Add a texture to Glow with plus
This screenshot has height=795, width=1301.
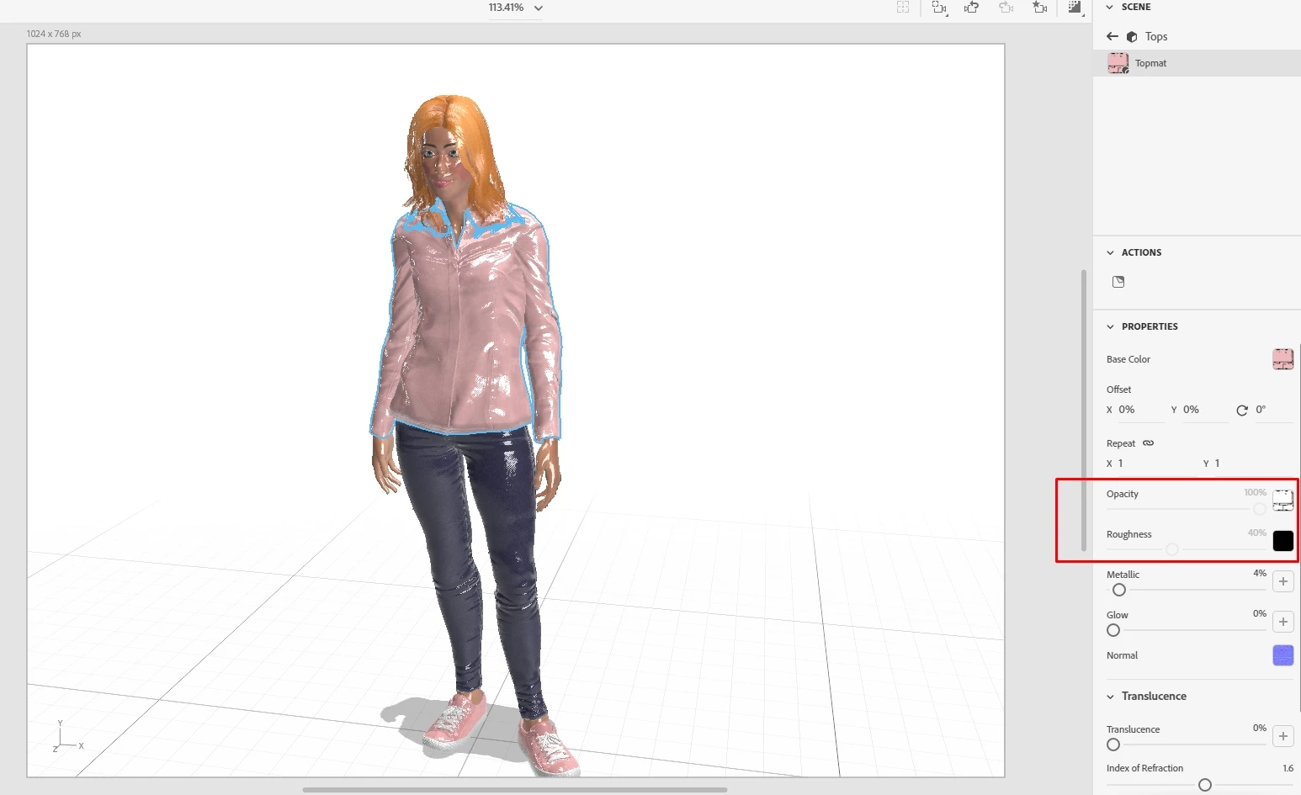pyautogui.click(x=1282, y=622)
